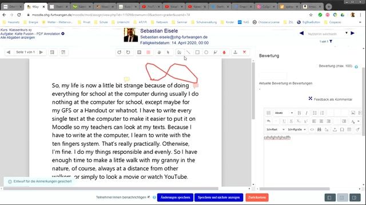
Task: Expand Feedback als Kommentar editor fullscreen
Action: point(310,99)
